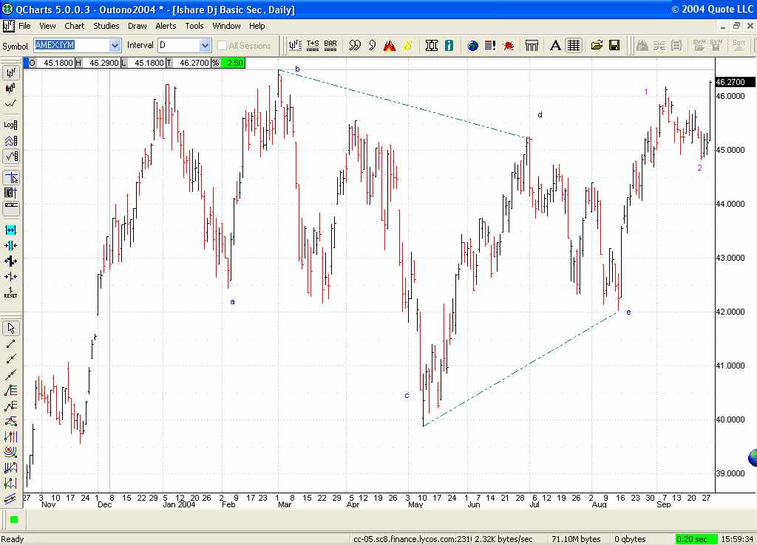Click price label 46.2700 on axis
The image size is (757, 545).
click(734, 82)
